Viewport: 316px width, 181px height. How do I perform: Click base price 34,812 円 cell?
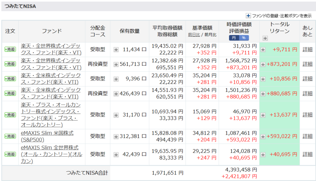click(x=205, y=133)
